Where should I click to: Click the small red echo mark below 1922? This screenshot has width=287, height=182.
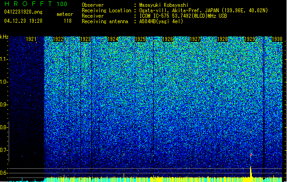tap(64, 153)
